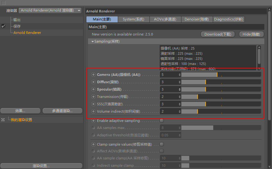The image size is (272, 169).
Task: Select the 输出 item in render settings tree
Action: click(17, 20)
